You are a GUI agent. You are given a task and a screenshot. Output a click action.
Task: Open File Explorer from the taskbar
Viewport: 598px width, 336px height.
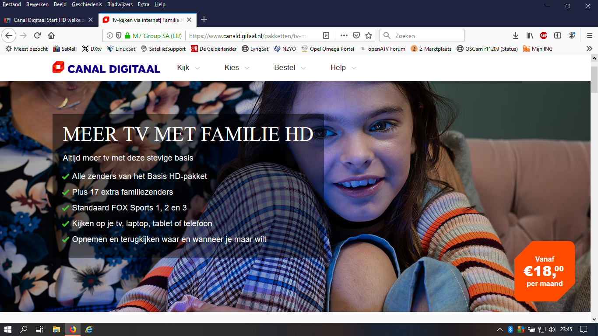click(56, 329)
